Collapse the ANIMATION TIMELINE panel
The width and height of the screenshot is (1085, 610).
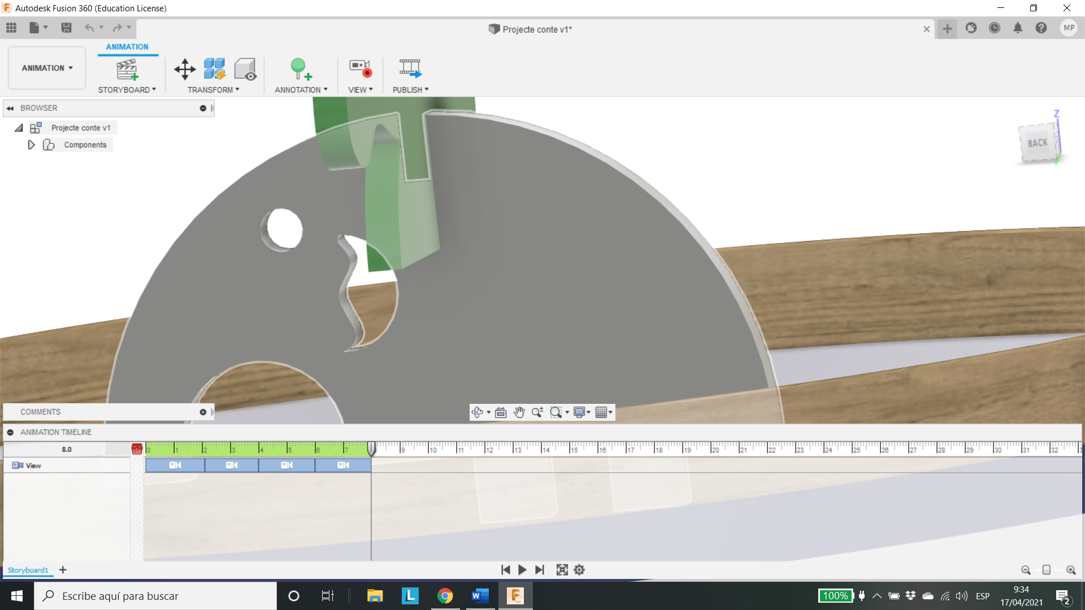pyautogui.click(x=10, y=433)
